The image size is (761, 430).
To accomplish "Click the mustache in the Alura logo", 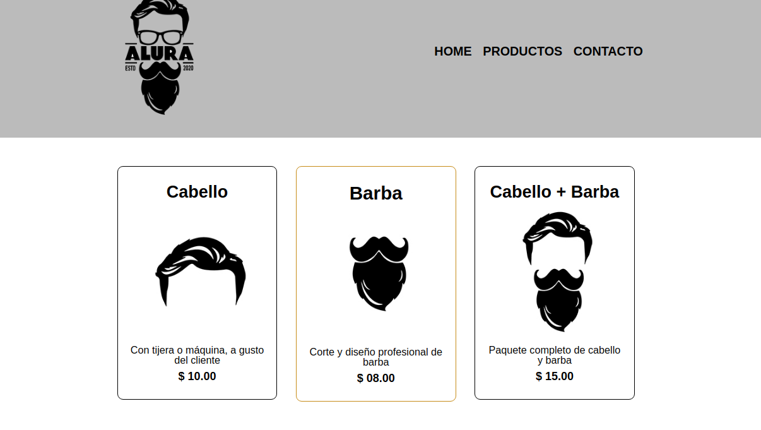I will [159, 68].
